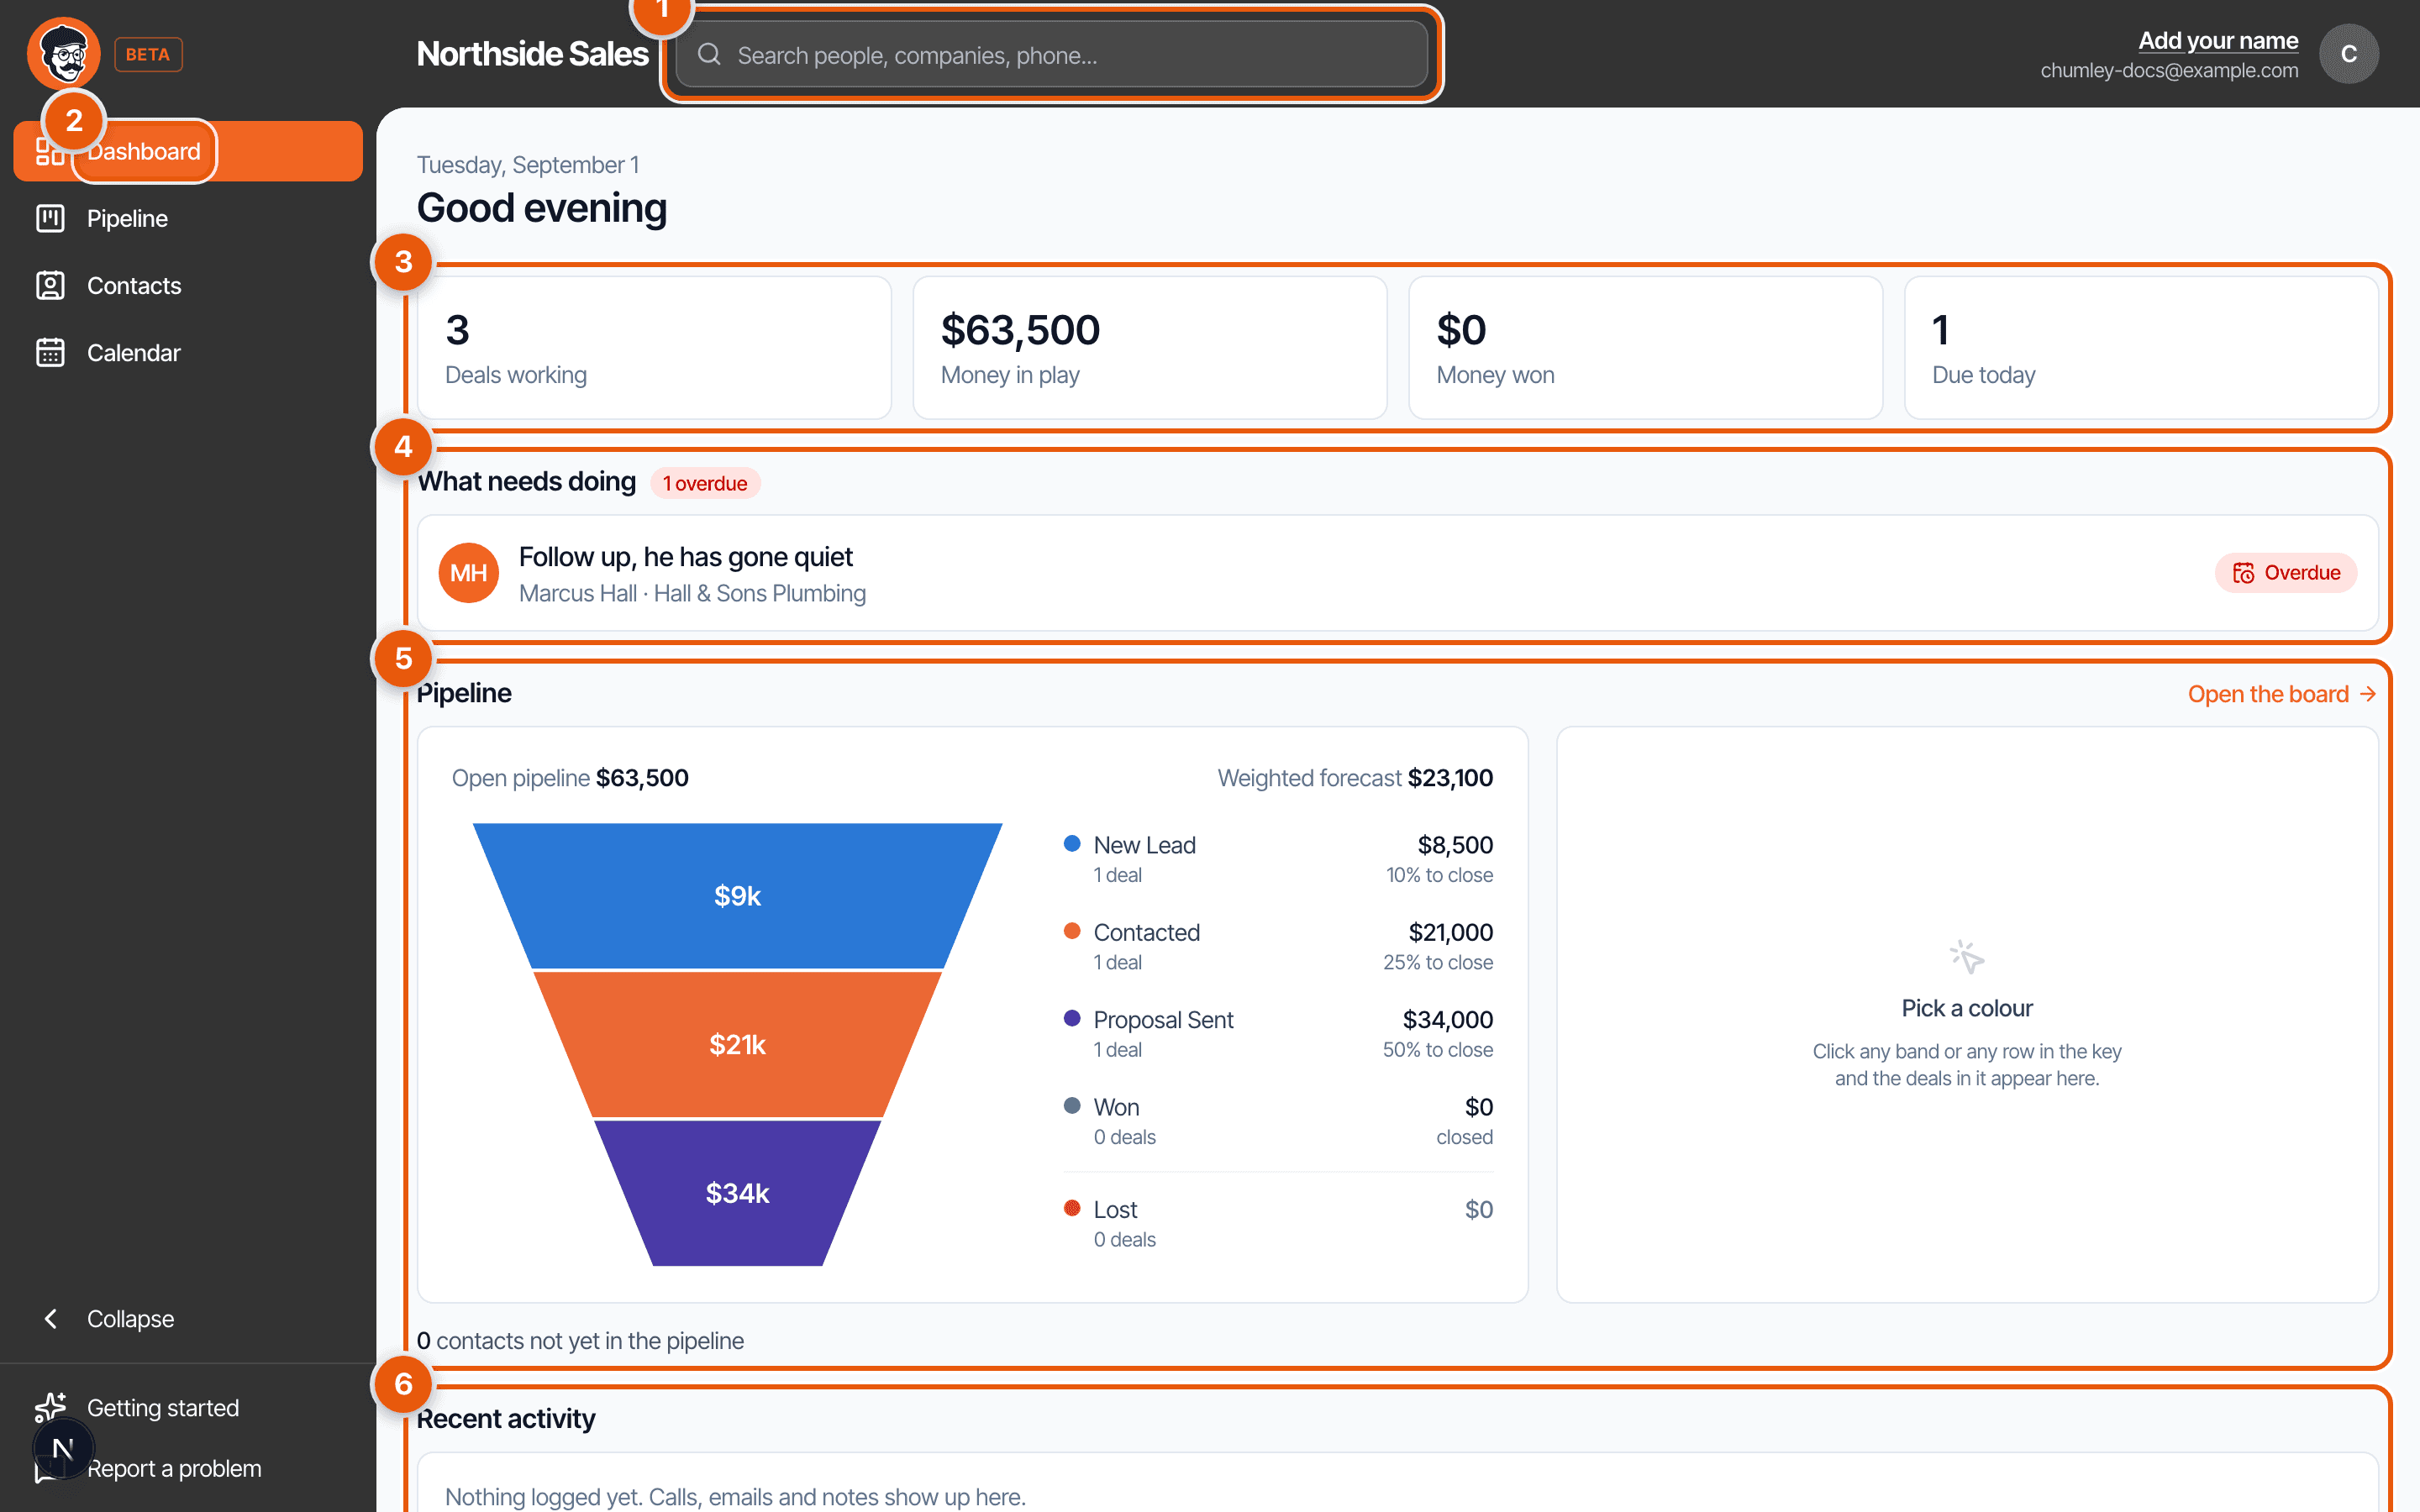This screenshot has width=2420, height=1512.
Task: Click the text 0 contacts not yet in the pipeline
Action: 580,1341
